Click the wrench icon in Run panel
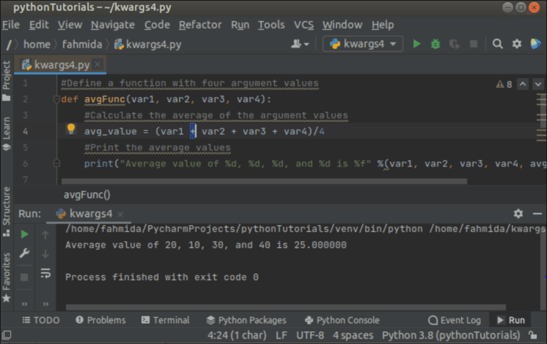547x344 pixels. coord(24,254)
